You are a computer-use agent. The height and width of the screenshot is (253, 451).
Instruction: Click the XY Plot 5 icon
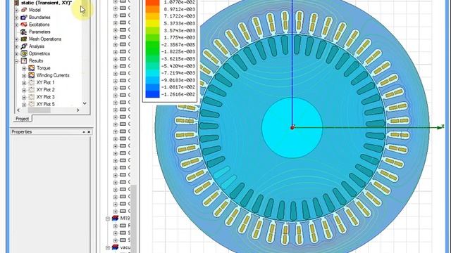[31, 104]
